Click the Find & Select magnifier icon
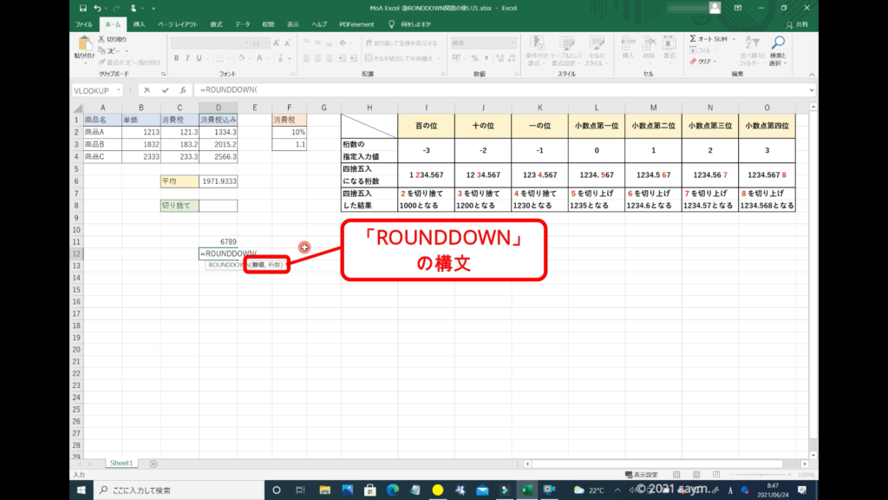 click(x=778, y=43)
